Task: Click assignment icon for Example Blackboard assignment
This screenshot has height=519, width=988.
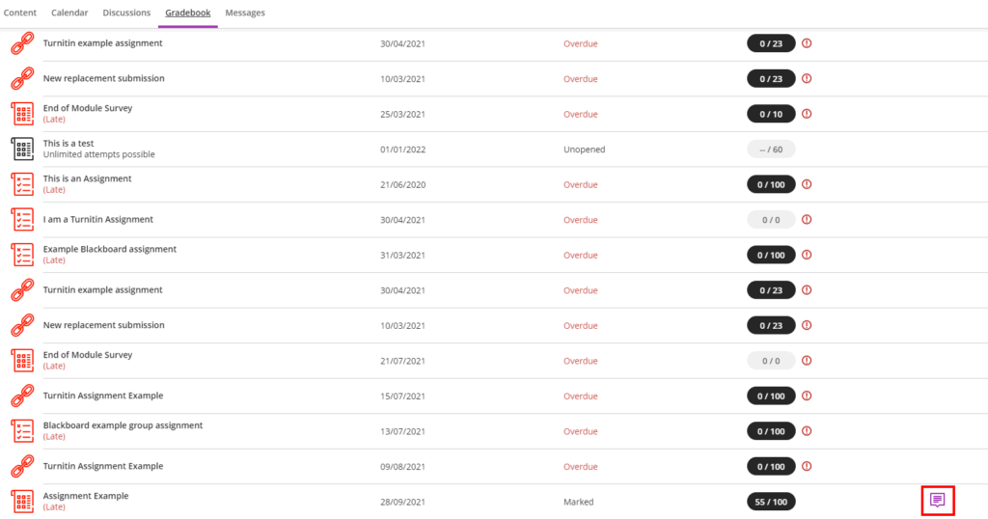Action: point(22,255)
